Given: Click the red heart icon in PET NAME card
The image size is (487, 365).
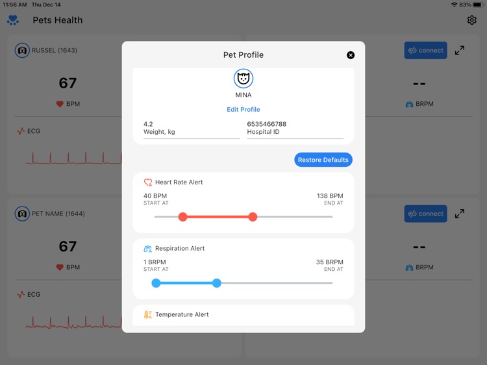Looking at the screenshot, I should pos(60,268).
